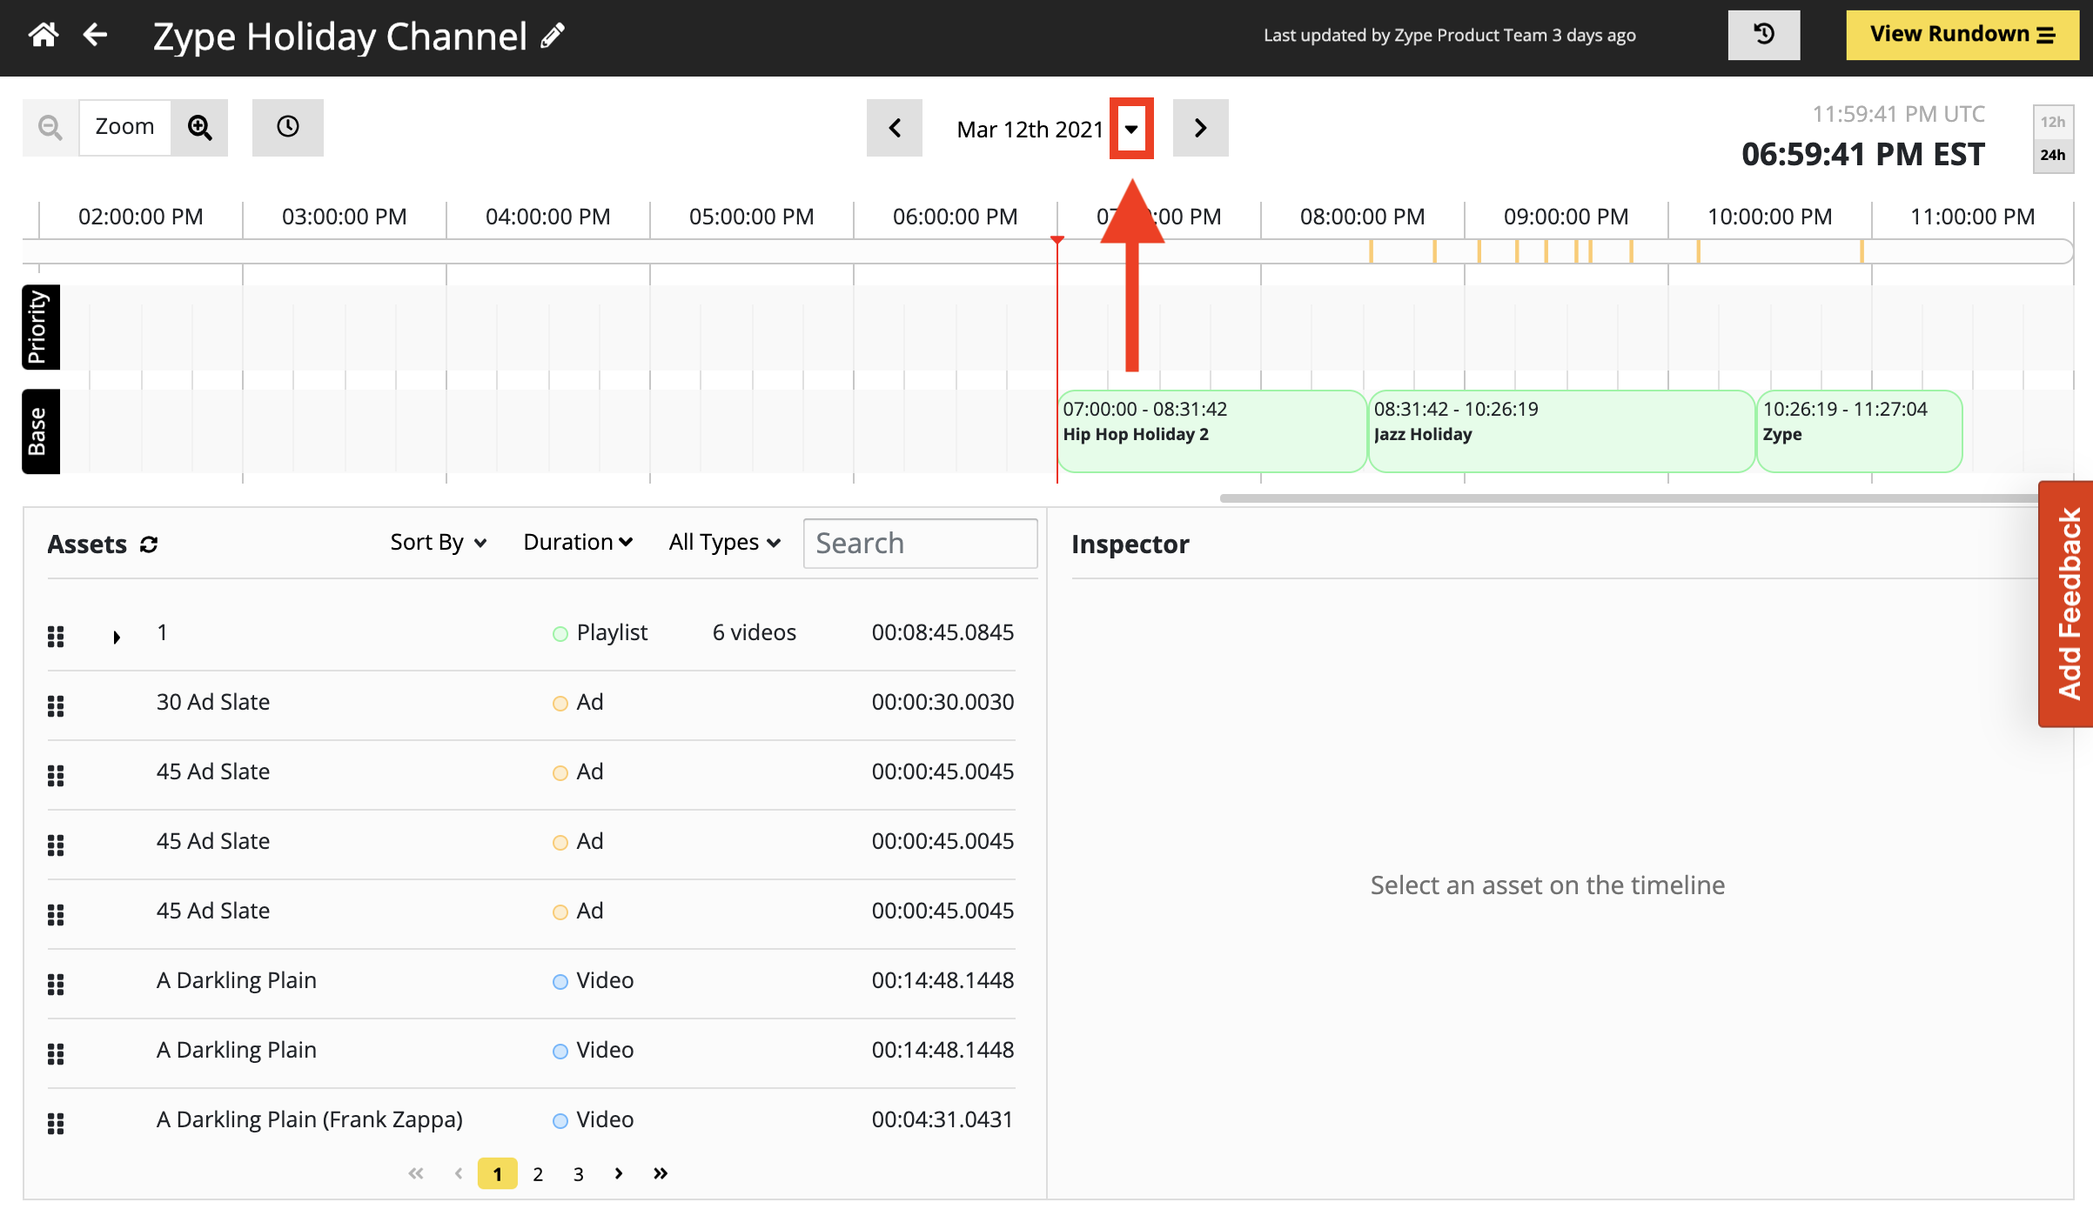Open Add Feedback side tab
2093x1209 pixels.
(2067, 604)
